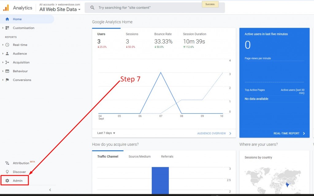Switch to the Referrals tab
This screenshot has height=196, width=314.
coord(167,156)
